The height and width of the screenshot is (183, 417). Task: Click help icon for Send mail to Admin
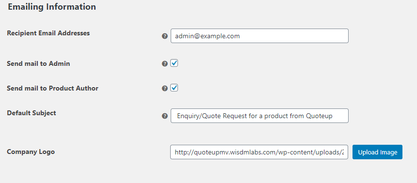pyautogui.click(x=165, y=63)
